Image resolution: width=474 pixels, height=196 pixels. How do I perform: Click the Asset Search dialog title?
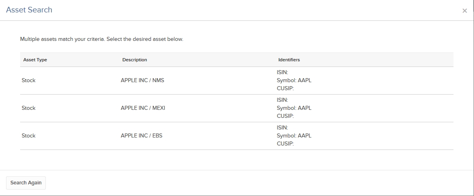pos(29,10)
